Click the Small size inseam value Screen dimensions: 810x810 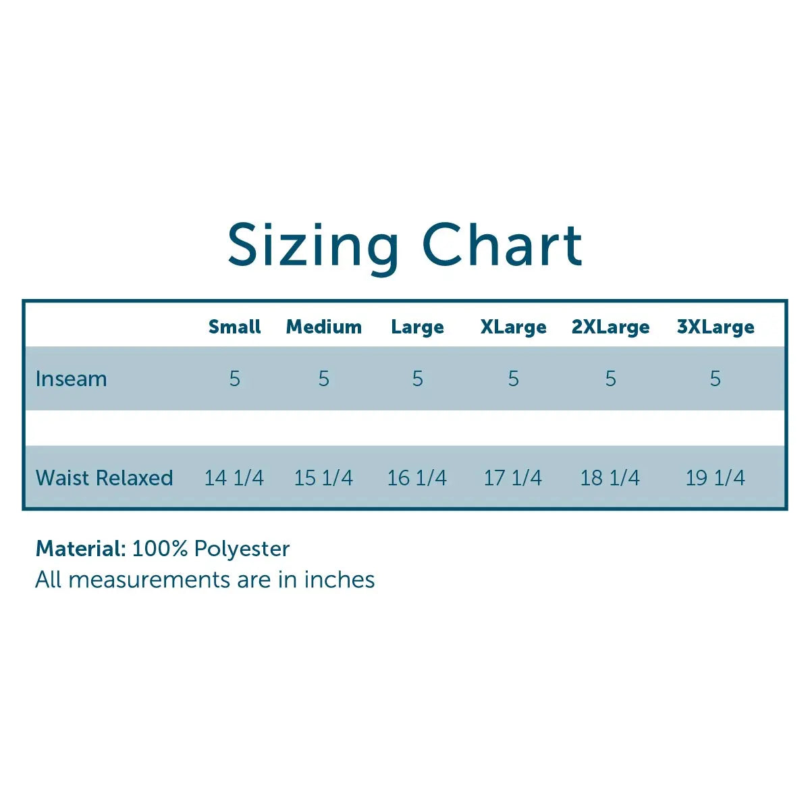tap(234, 379)
